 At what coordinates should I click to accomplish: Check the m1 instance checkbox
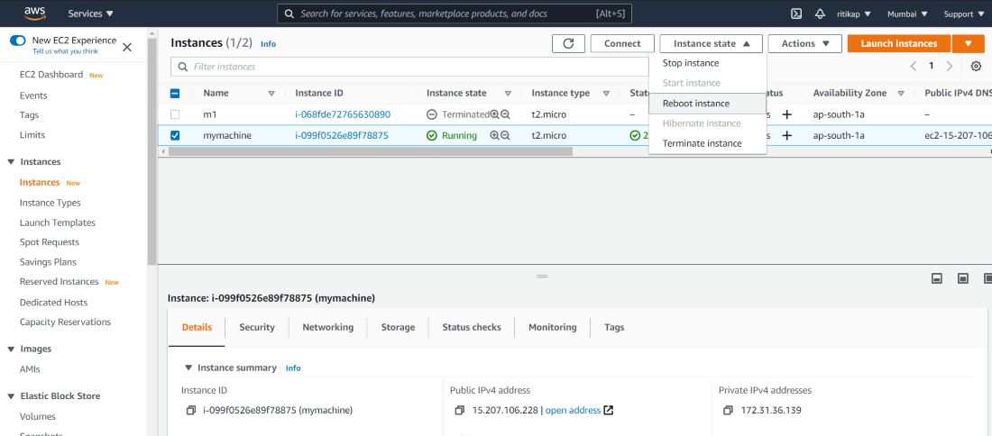coord(175,115)
